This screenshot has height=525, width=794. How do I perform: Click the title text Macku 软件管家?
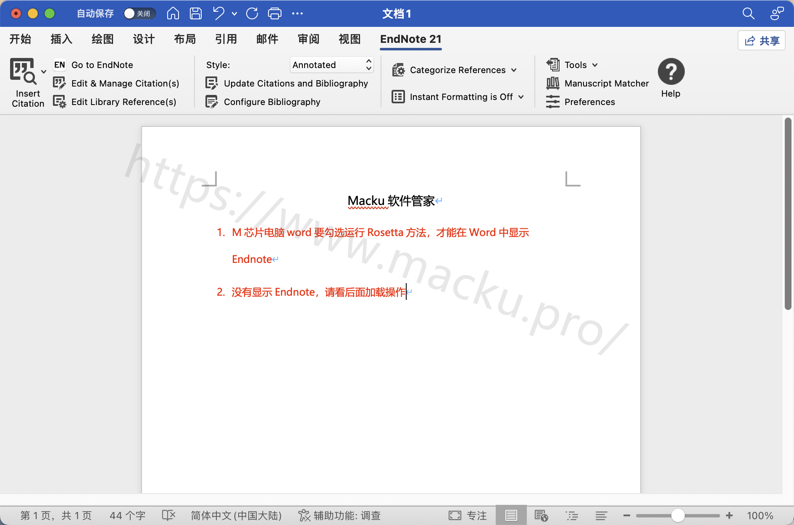point(391,201)
